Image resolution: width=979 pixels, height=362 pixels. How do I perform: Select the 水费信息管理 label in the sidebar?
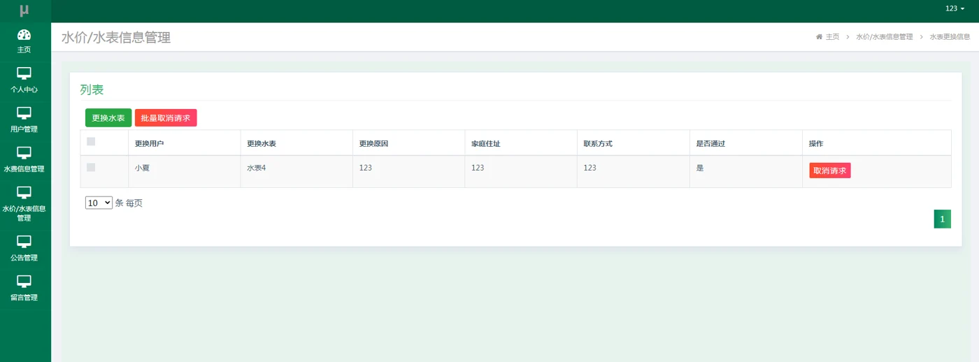point(24,169)
